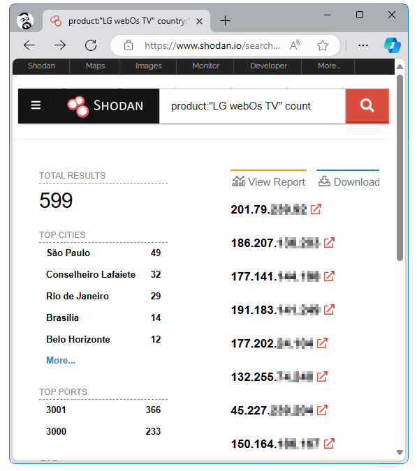This screenshot has width=417, height=471.
Task: Maximize the browser window
Action: coord(360,15)
